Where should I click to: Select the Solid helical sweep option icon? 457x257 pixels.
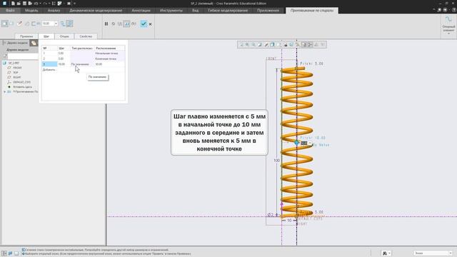(5, 24)
